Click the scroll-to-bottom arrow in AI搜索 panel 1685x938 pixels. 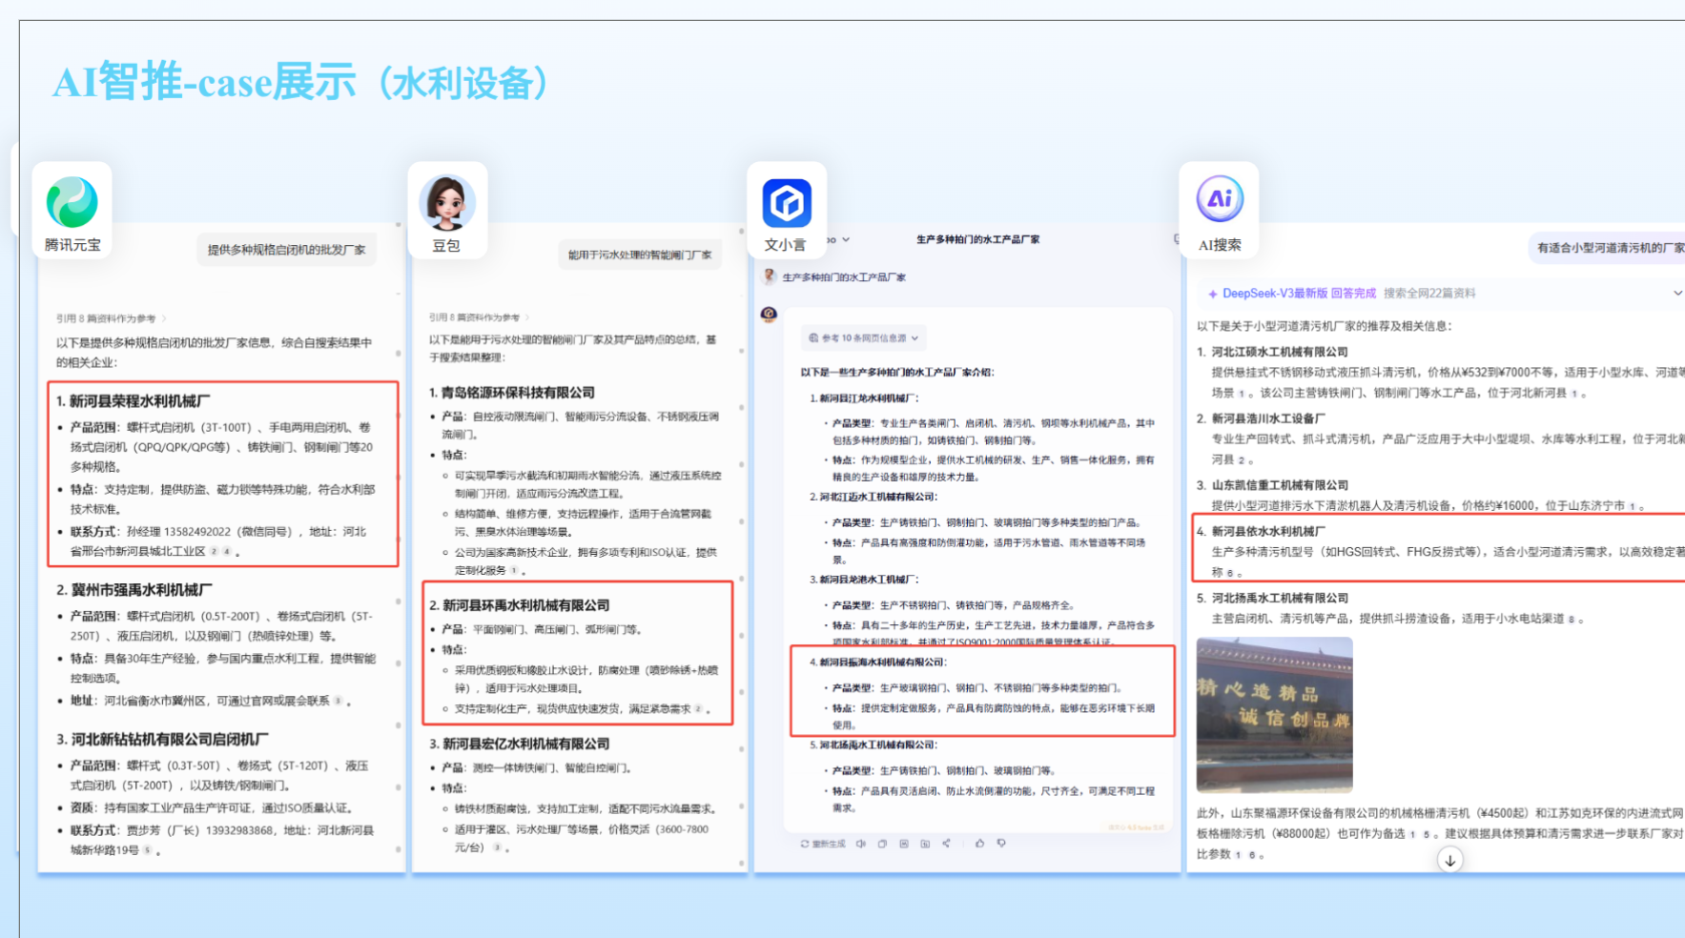[1449, 859]
